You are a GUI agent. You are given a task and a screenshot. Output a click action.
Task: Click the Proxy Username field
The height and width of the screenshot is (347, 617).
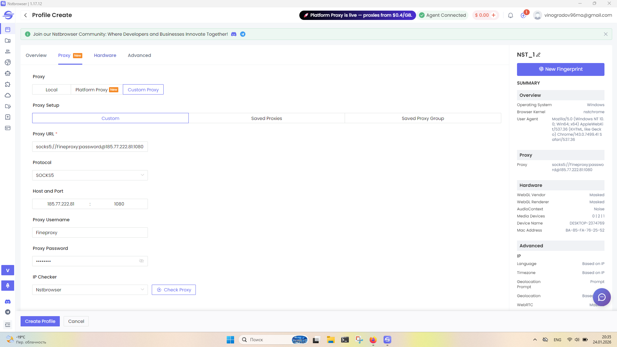pyautogui.click(x=90, y=233)
